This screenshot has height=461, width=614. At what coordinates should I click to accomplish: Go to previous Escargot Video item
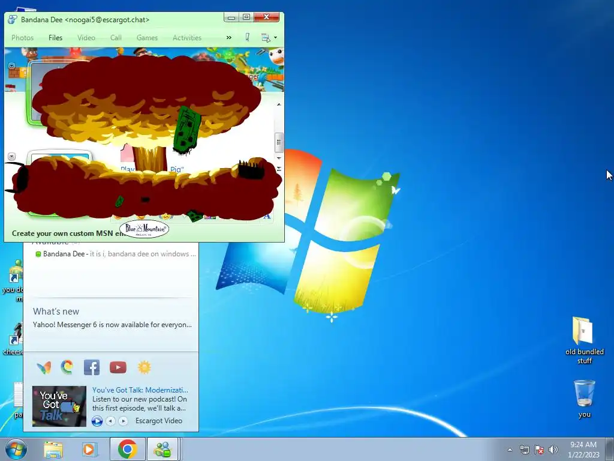[x=111, y=421]
